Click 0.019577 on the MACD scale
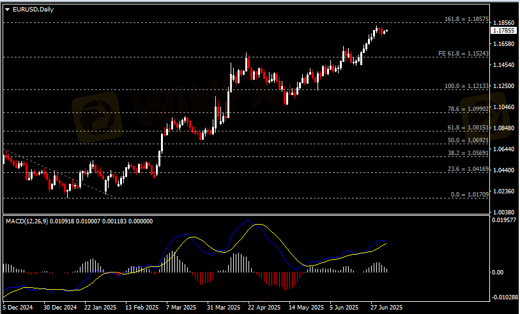This screenshot has height=314, width=520. (504, 220)
